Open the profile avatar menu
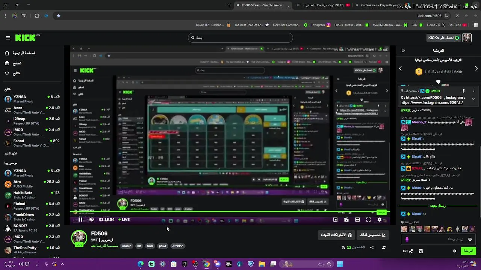This screenshot has width=481, height=270. (x=467, y=38)
